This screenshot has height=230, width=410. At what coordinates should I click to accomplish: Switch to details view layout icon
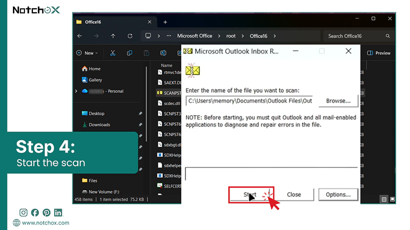(384, 199)
